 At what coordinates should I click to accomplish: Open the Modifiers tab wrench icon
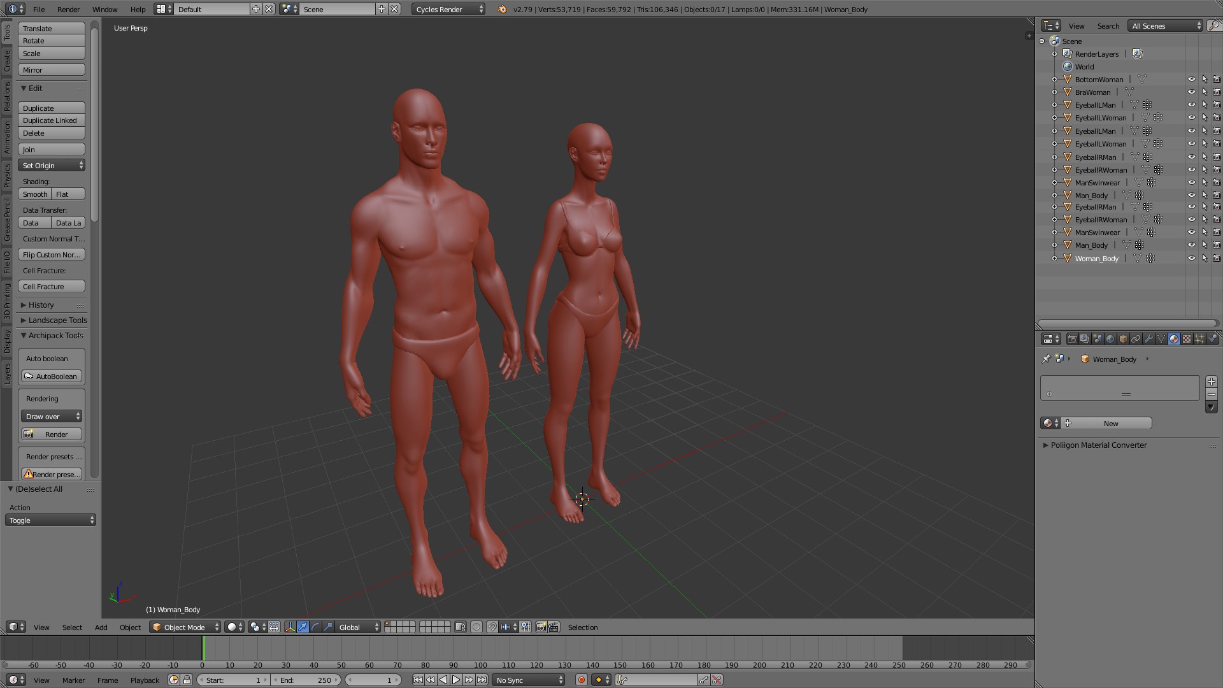coord(1148,339)
